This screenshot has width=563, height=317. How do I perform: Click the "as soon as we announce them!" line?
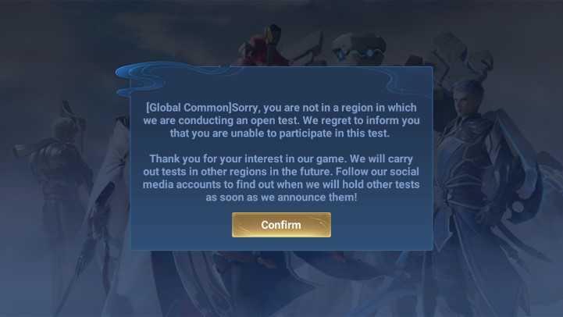coord(281,197)
